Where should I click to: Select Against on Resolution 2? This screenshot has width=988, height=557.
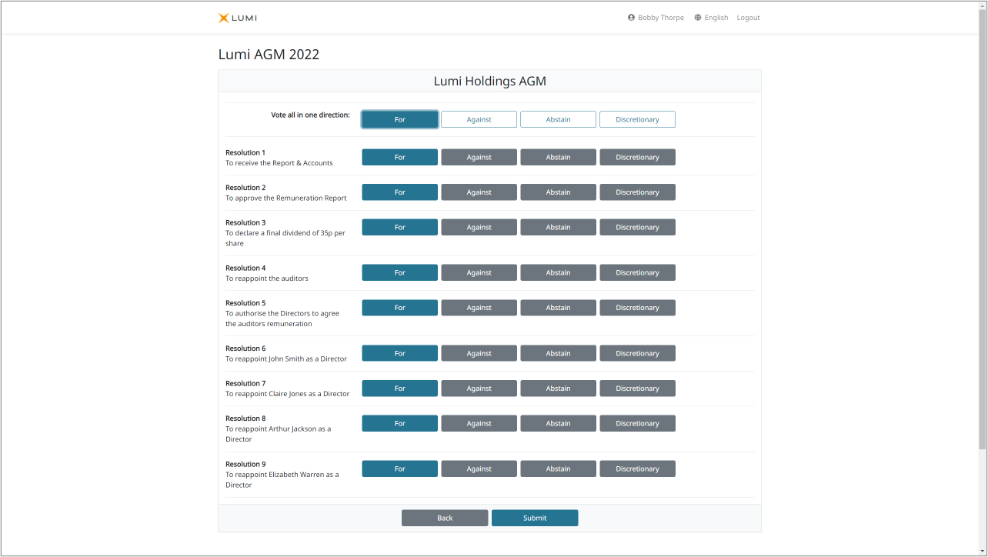coord(479,192)
